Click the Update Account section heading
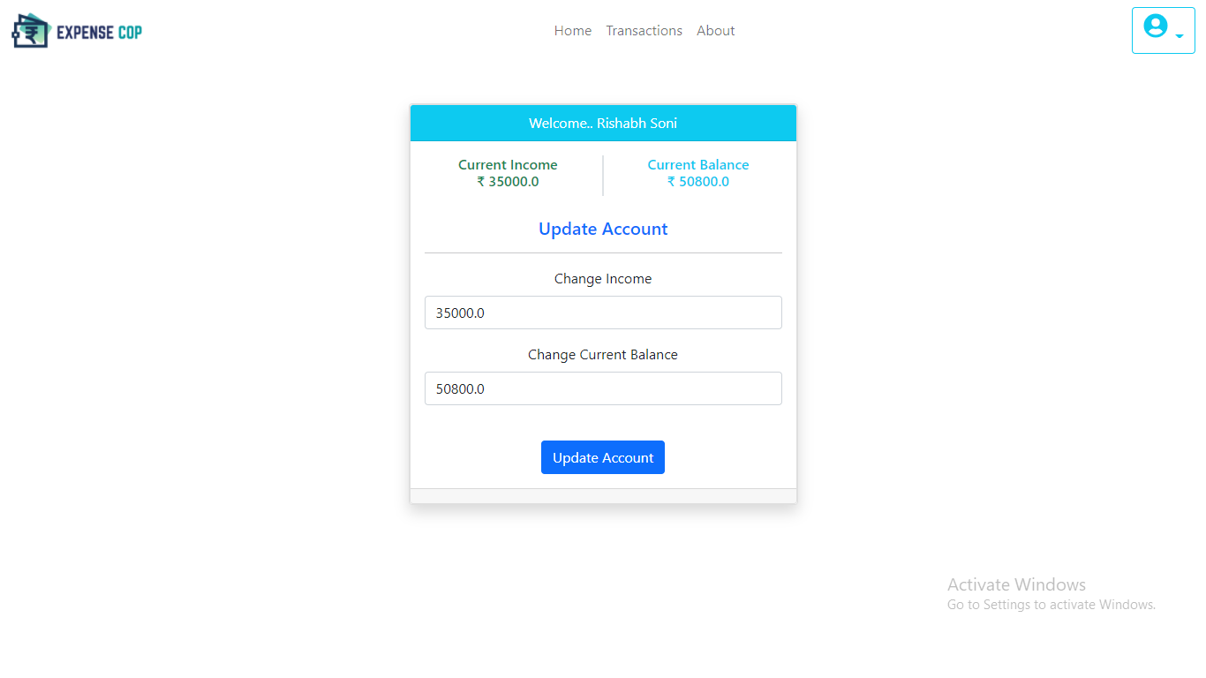 [603, 229]
